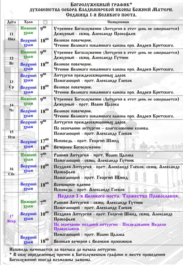Click "Ранняя Литургия - свящ. Александр Гутник"
The image size is (183, 265).
click(98, 202)
